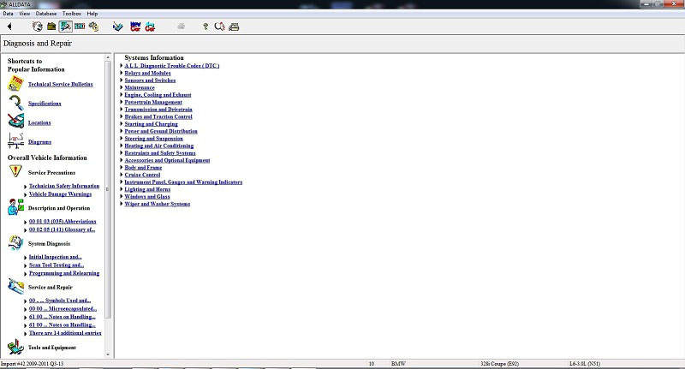
Task: Click the Technical Service Bulletins TSB icon
Action: pos(15,84)
